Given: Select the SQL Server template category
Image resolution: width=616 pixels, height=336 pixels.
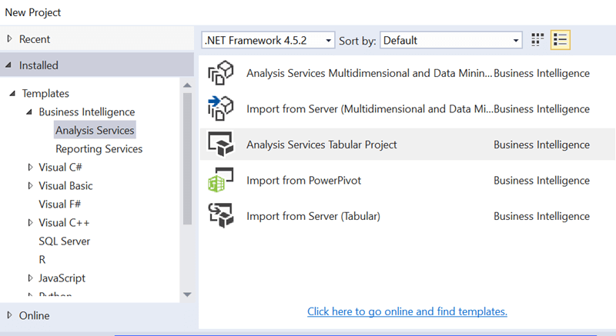Looking at the screenshot, I should [65, 241].
